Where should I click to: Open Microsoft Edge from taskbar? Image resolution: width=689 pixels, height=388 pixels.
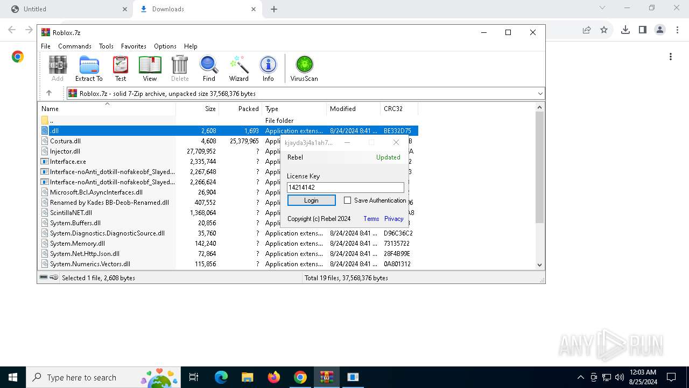pos(221,377)
